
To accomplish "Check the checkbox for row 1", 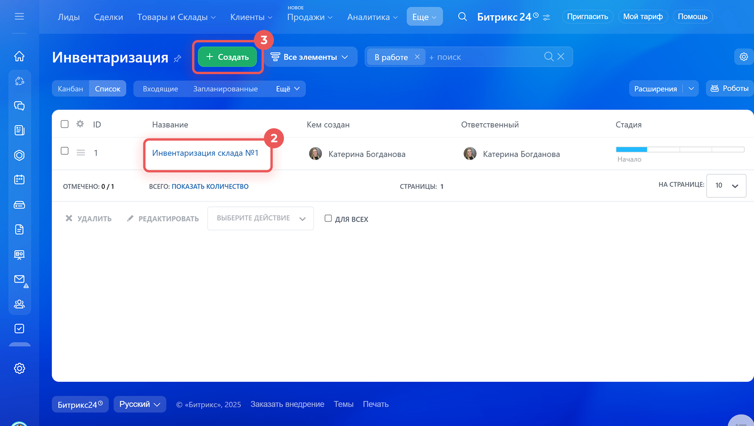I will [x=65, y=151].
